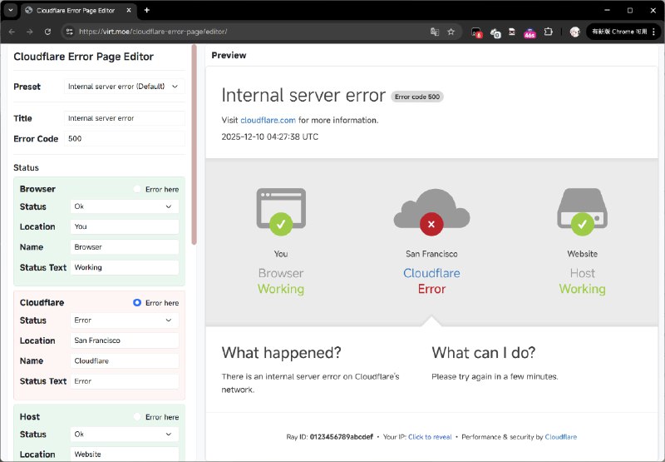Screen dimensions: 665x462
Task: Click 'Click to reveal' IP link
Action: click(x=430, y=437)
